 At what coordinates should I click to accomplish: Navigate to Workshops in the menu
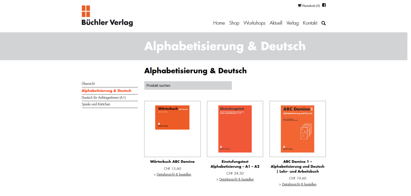pyautogui.click(x=254, y=23)
